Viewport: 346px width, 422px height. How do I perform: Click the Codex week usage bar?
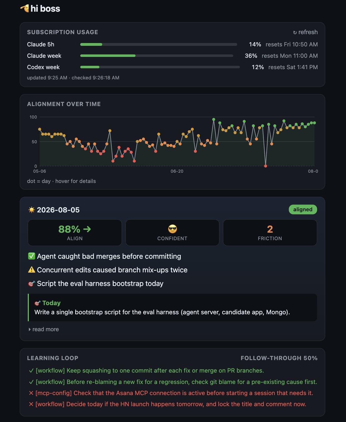click(x=160, y=67)
